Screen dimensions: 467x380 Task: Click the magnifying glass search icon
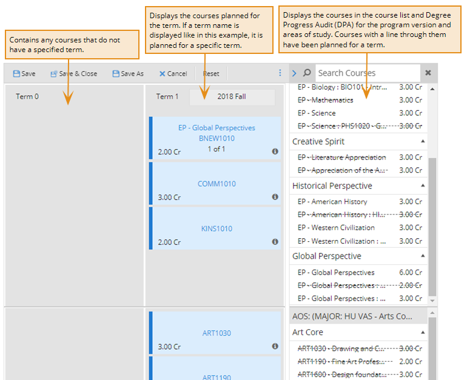(307, 73)
